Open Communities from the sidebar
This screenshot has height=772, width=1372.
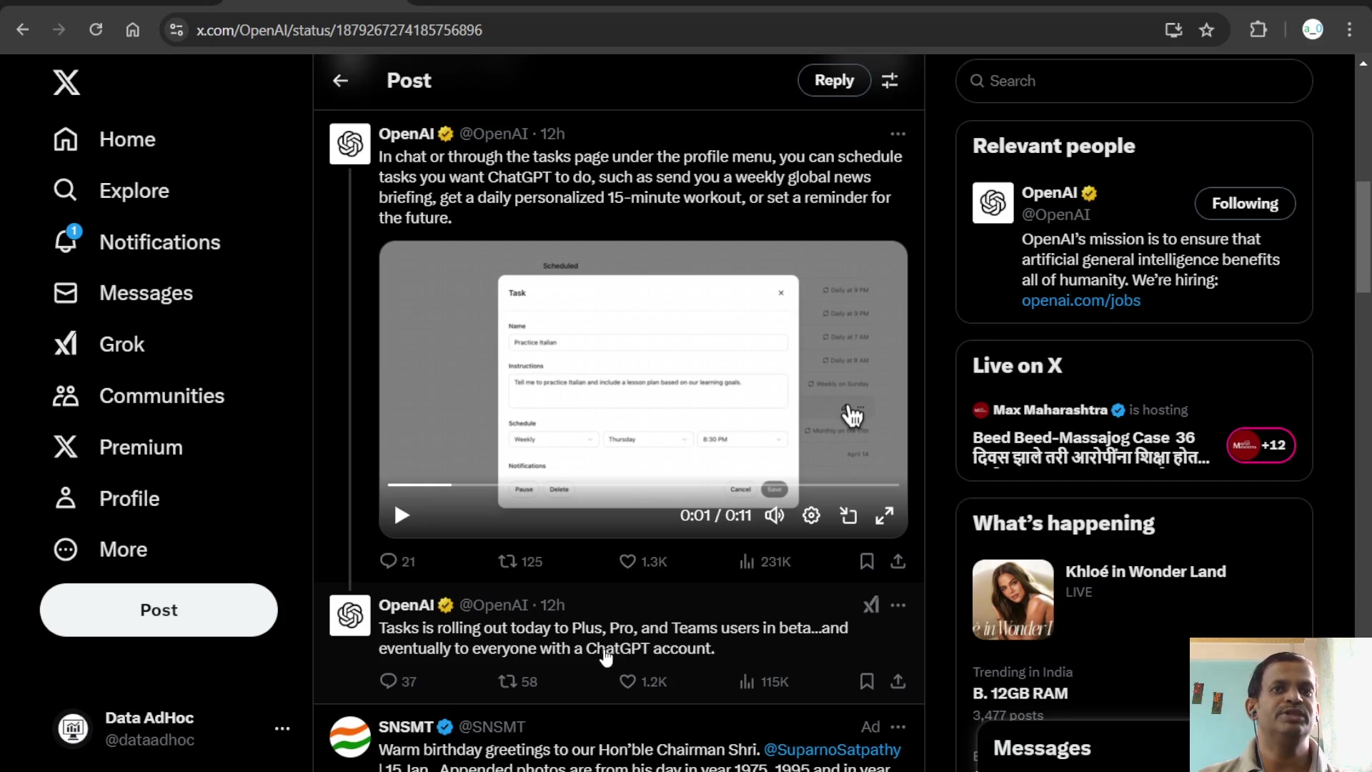pos(139,396)
